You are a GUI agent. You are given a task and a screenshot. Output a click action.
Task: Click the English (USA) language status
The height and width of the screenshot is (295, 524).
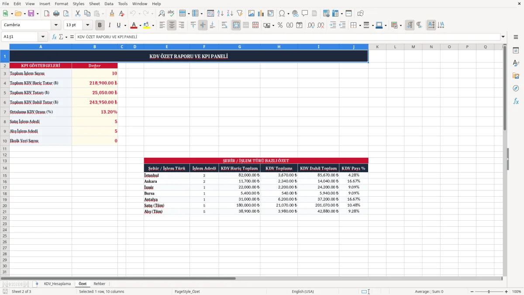[x=303, y=292]
